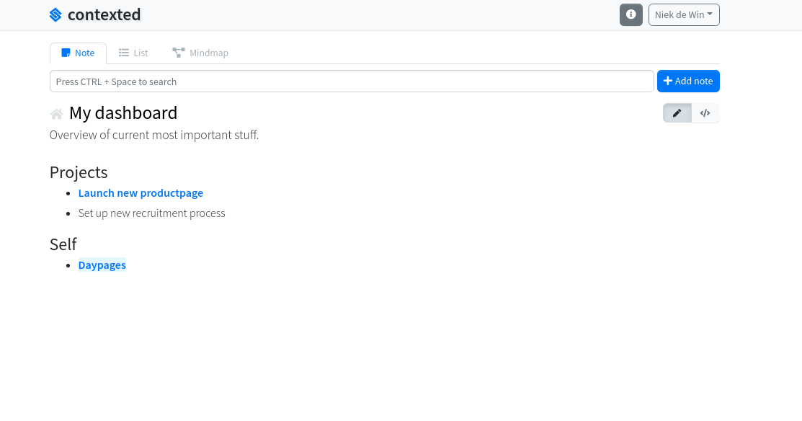Follow the Daypages link
The image size is (802, 421).
point(102,265)
